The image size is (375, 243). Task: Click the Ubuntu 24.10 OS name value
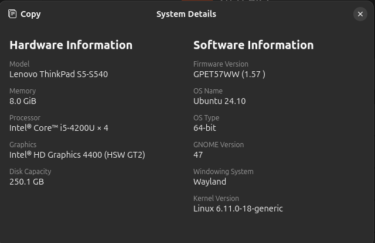click(x=219, y=101)
